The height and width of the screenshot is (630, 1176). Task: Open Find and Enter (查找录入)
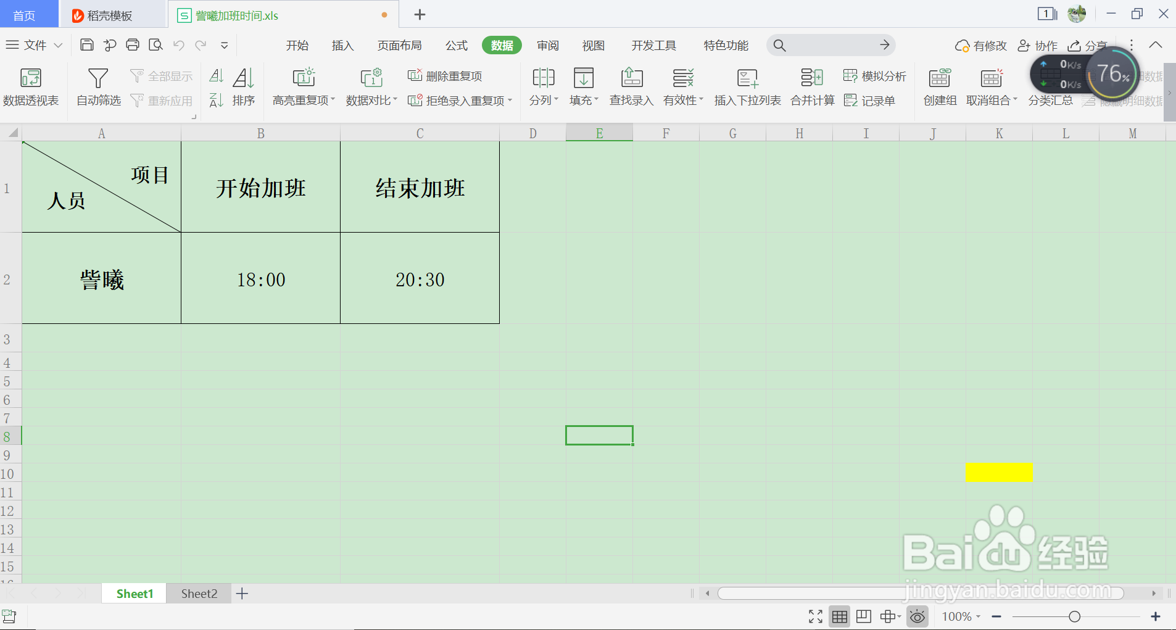coord(631,87)
